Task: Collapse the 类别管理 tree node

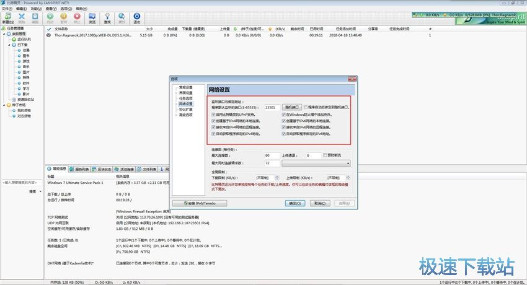Action: click(4, 34)
